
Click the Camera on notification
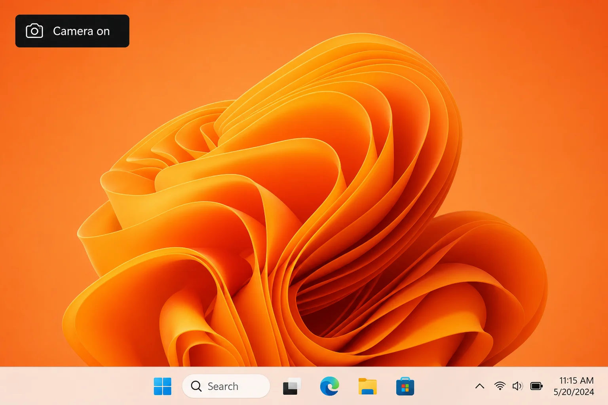point(72,31)
